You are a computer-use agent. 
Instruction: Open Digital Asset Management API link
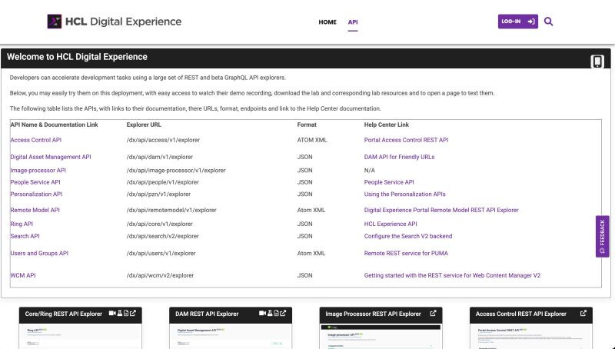(x=51, y=157)
